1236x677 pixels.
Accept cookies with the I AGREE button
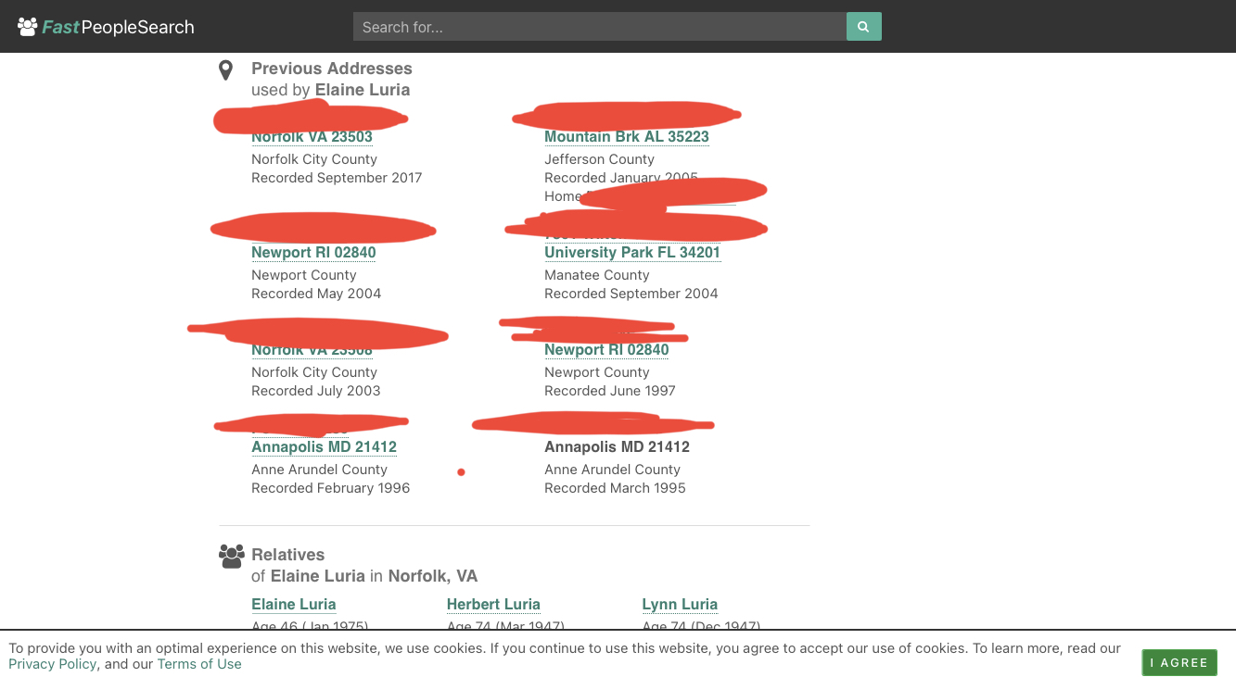[x=1179, y=662]
